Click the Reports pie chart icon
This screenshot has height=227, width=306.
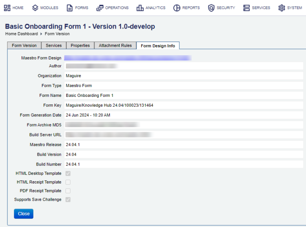(x=177, y=8)
